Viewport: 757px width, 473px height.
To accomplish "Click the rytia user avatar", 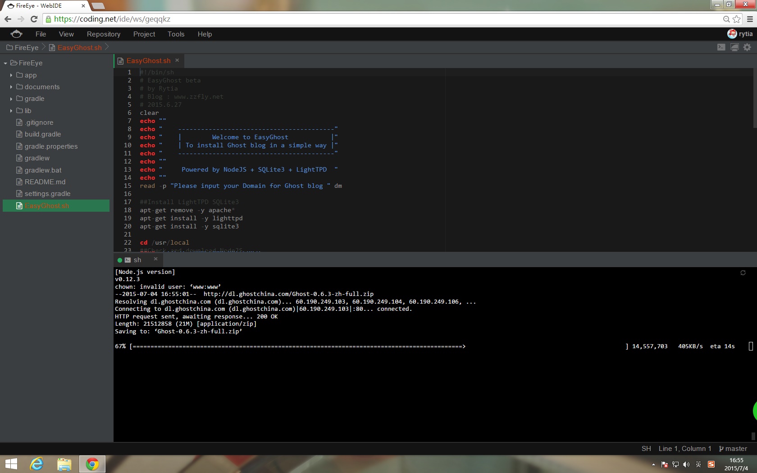I will [732, 34].
